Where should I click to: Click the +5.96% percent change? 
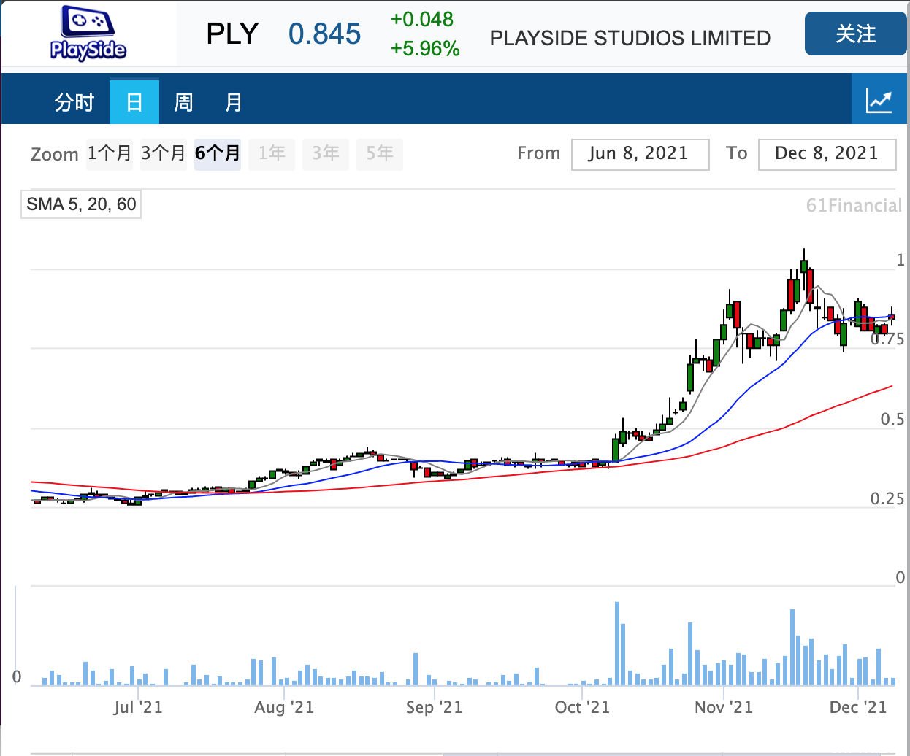[425, 49]
